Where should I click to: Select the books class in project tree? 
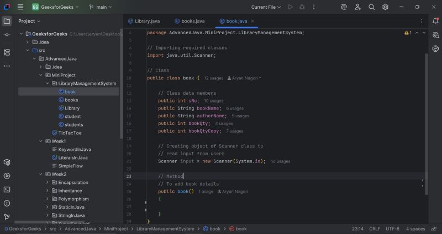[x=68, y=100]
